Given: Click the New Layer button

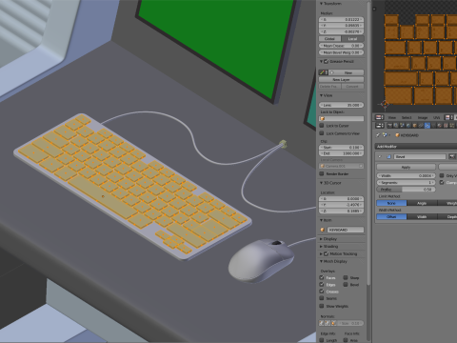Looking at the screenshot, I should [341, 79].
